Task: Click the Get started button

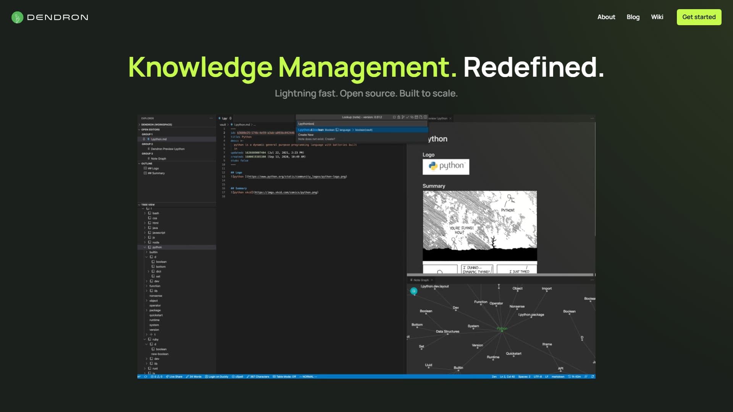Action: point(699,17)
